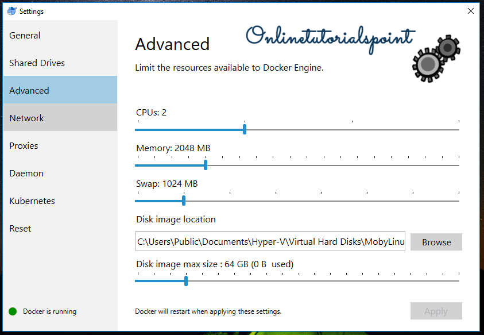Click the Docker whale icon in title bar

11,11
